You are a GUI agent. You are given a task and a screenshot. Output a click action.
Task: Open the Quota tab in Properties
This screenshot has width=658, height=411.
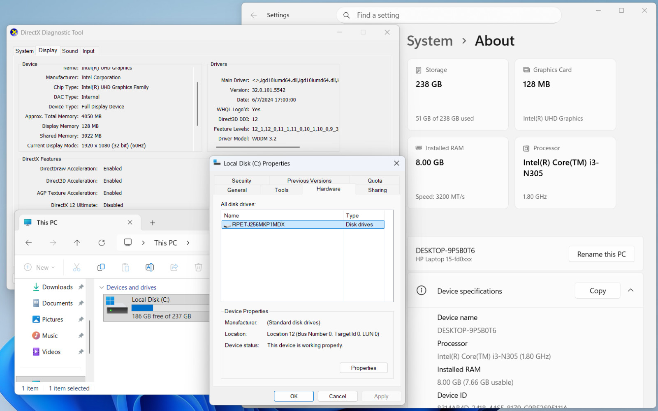tap(375, 181)
